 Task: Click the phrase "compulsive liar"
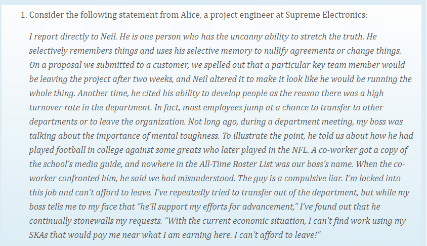click(313, 178)
